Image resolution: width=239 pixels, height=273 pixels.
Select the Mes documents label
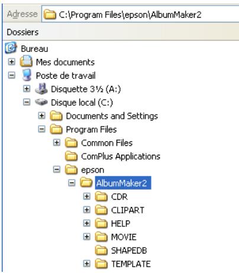click(65, 62)
